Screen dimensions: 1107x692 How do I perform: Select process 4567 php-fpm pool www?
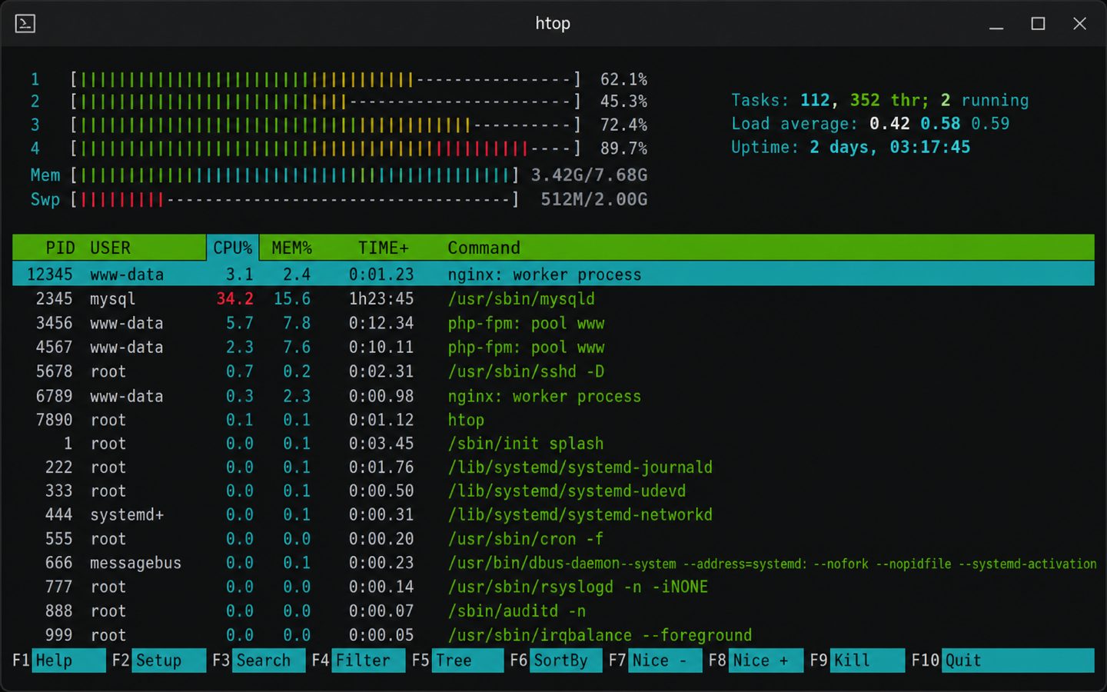553,348
